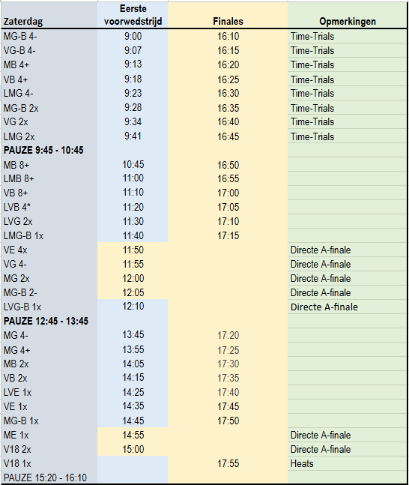Select the Zaterdag header cell
Image resolution: width=409 pixels, height=485 pixels.
(x=49, y=15)
